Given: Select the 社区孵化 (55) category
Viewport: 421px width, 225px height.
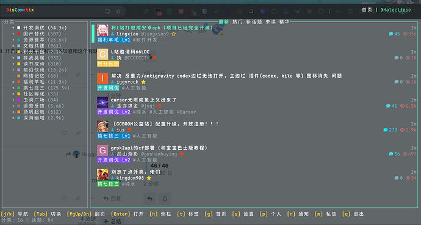Looking at the screenshot, I should (x=40, y=94).
